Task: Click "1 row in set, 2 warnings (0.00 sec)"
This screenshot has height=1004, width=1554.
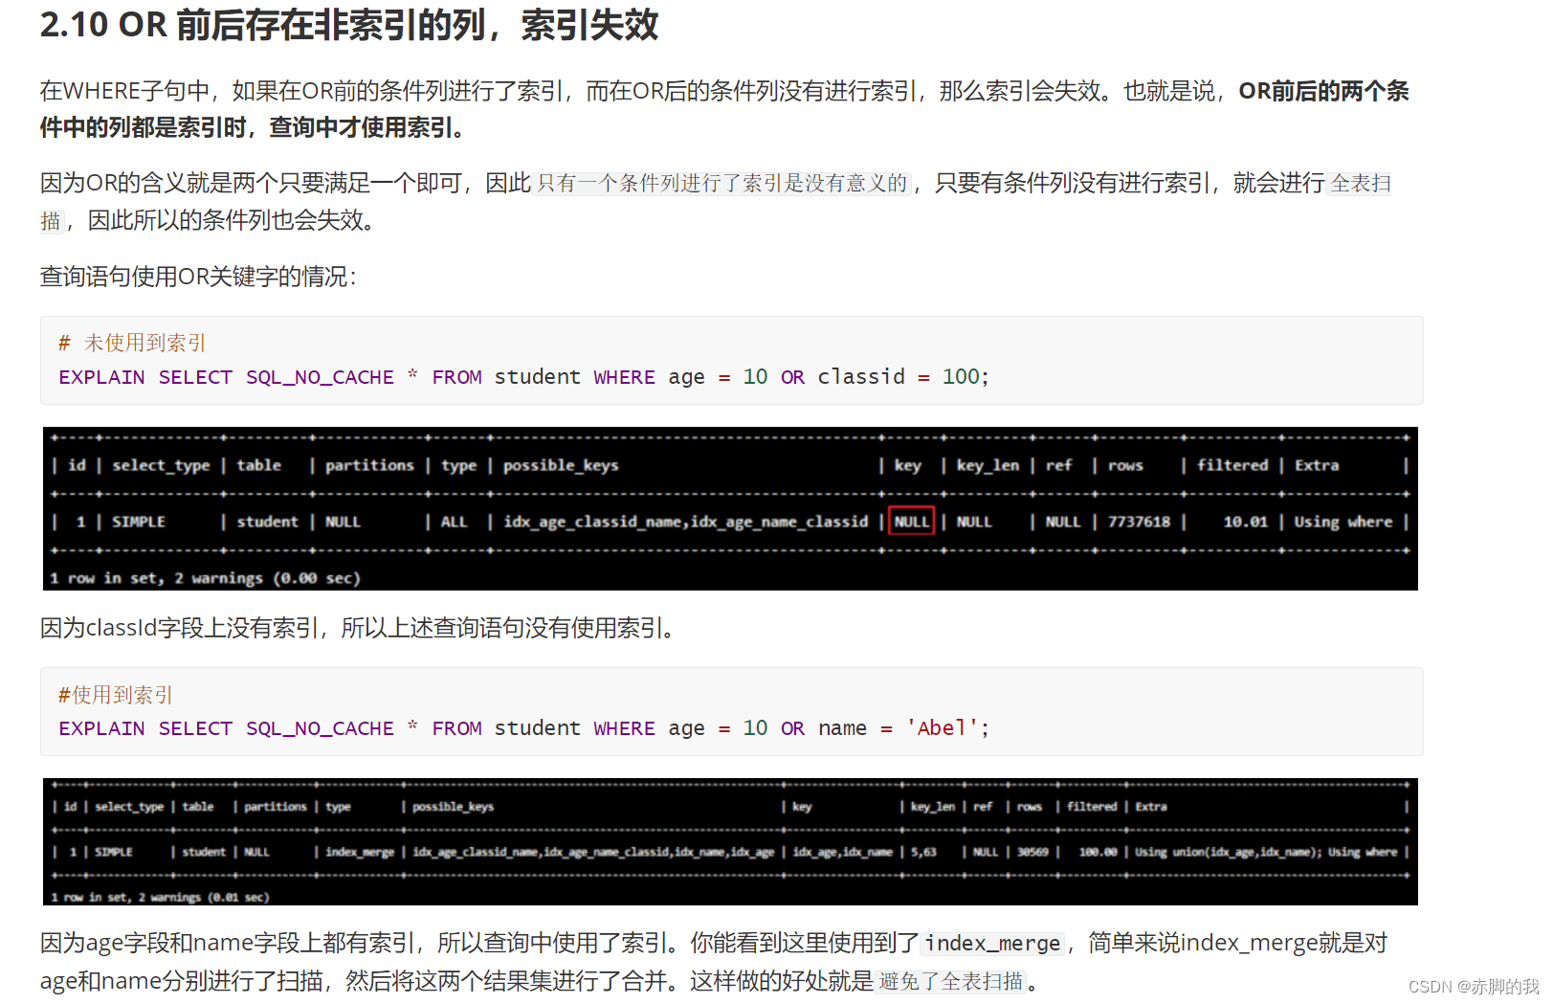Action: 205,578
